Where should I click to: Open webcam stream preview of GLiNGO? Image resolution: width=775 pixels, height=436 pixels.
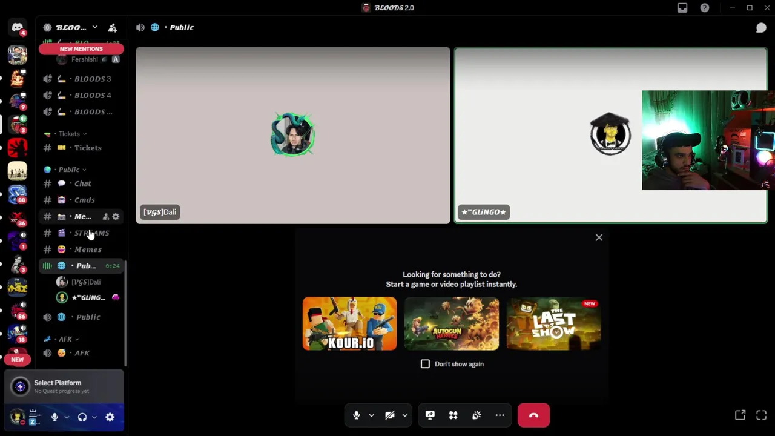click(x=708, y=140)
